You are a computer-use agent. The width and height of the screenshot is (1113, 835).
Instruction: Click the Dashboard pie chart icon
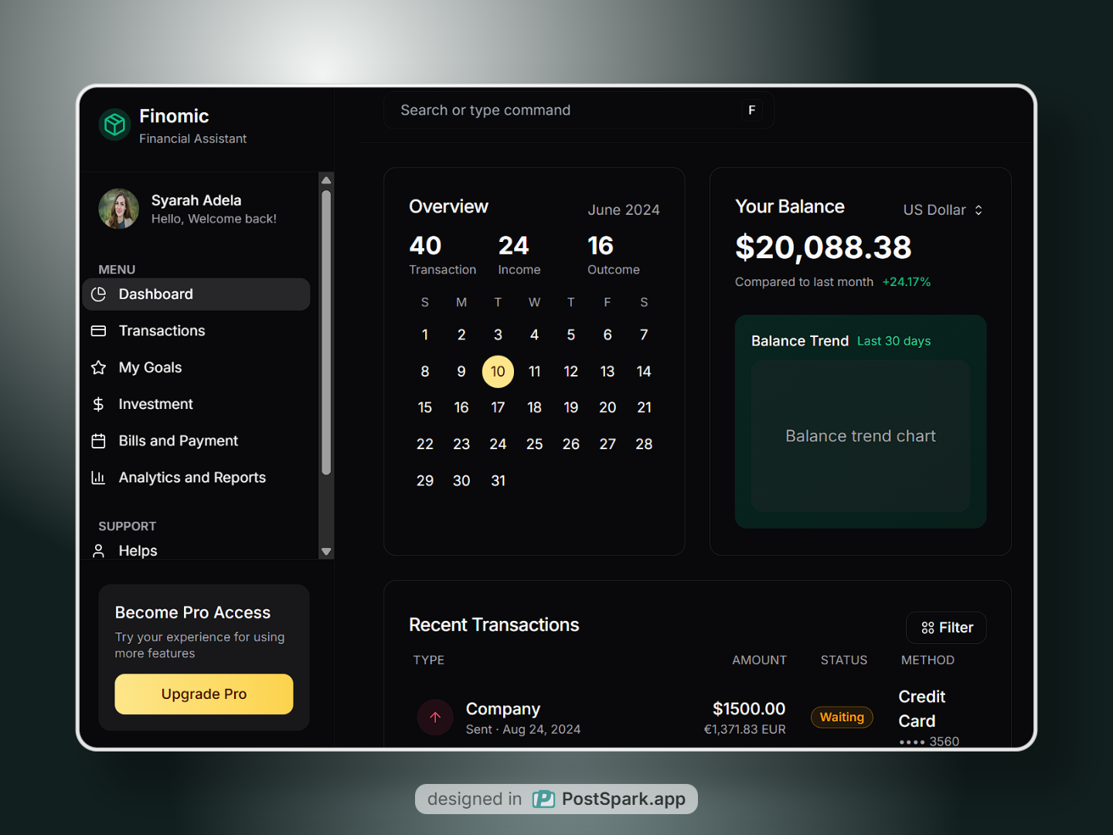pyautogui.click(x=98, y=295)
